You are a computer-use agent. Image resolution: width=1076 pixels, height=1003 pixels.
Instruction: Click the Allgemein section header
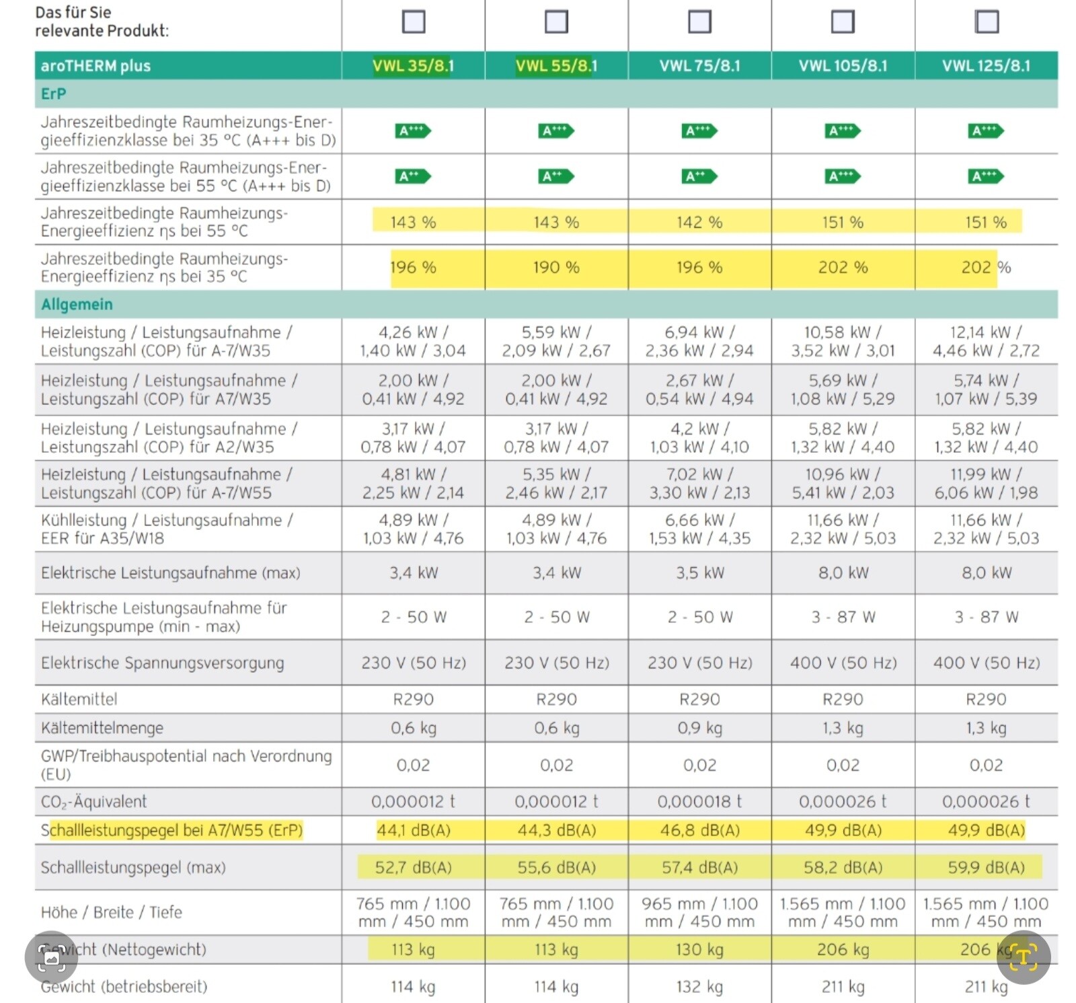[77, 304]
